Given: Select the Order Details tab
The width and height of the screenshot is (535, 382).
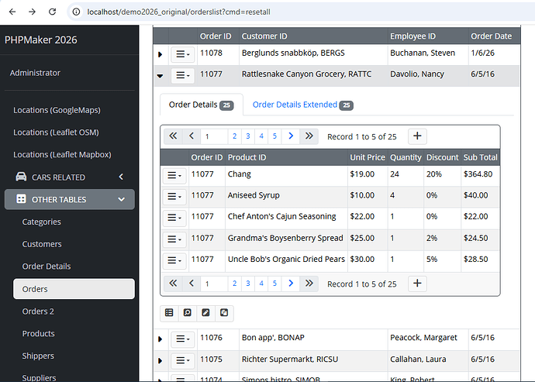Looking at the screenshot, I should point(200,105).
